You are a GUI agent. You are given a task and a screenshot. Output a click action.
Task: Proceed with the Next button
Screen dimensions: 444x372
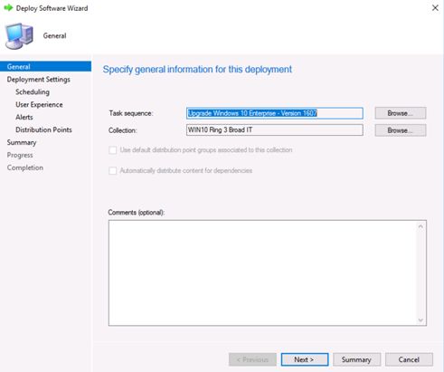pos(305,359)
